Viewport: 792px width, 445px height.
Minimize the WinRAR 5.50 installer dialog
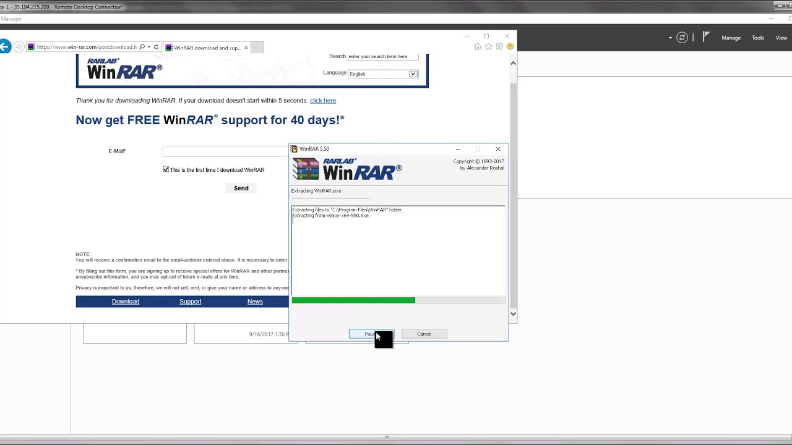458,149
